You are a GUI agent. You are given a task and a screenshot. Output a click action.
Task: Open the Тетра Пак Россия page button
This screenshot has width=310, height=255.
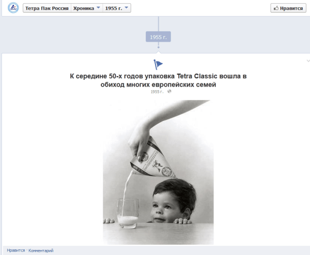point(46,8)
